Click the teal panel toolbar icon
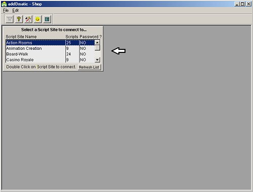This screenshot has height=192, width=253. click(47, 19)
